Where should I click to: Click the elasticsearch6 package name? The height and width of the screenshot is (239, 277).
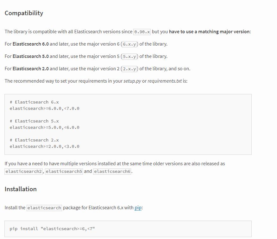coord(112,172)
